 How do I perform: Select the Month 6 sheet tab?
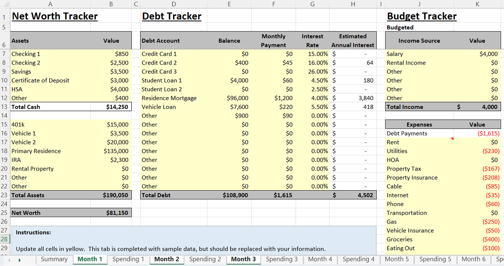[x=473, y=259]
